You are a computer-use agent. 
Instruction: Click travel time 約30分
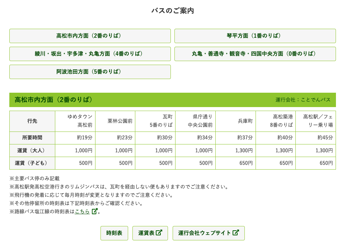[x=165, y=138]
